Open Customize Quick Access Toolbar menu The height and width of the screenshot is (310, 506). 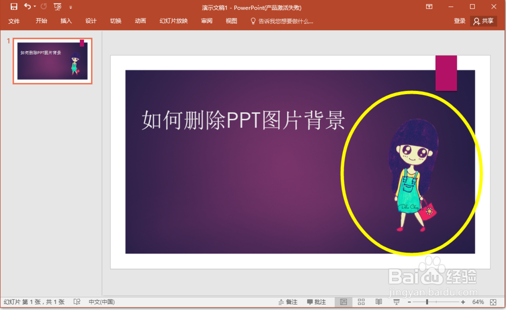[70, 7]
